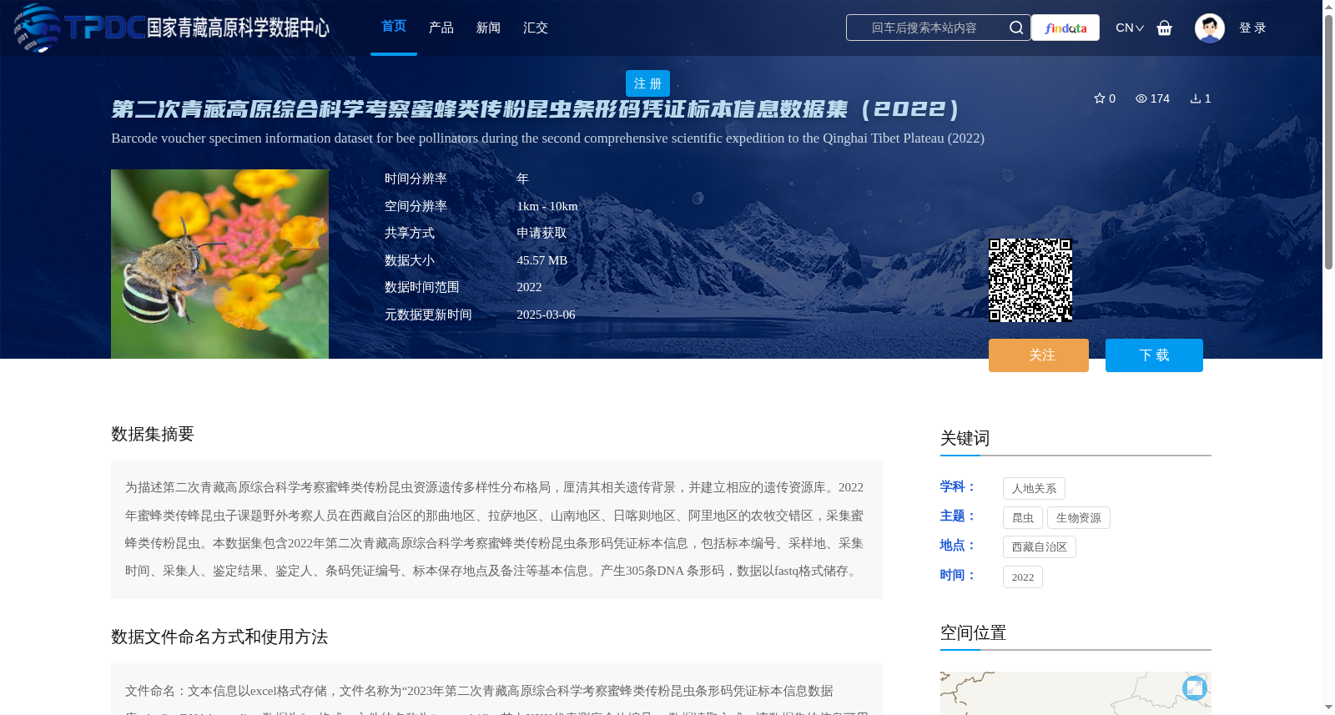Image resolution: width=1335 pixels, height=715 pixels.
Task: Open the shopping basket icon
Action: pyautogui.click(x=1164, y=28)
